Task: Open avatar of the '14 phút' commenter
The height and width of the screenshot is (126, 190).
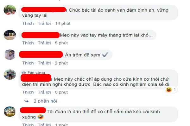Action: pos(10,10)
